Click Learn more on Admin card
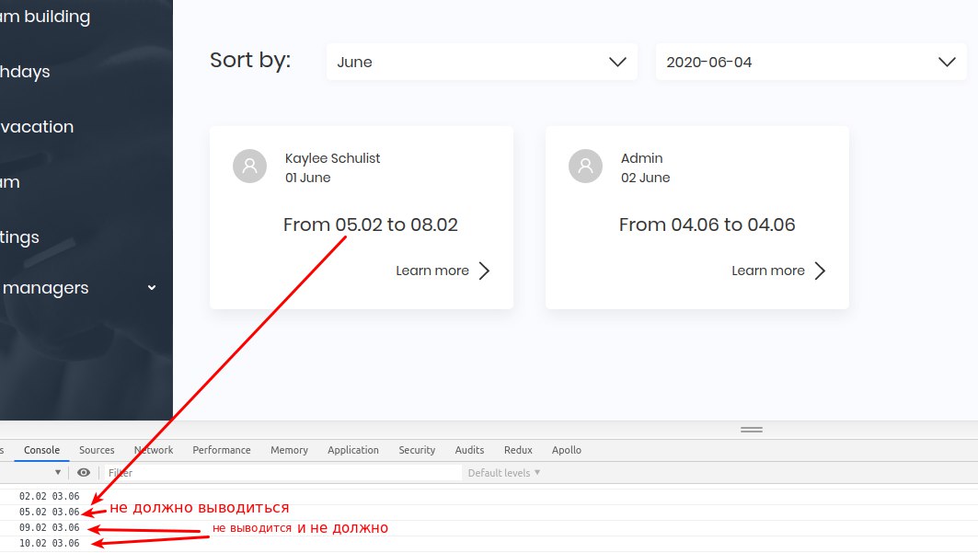Screen dimensions: 978x553 (768, 271)
